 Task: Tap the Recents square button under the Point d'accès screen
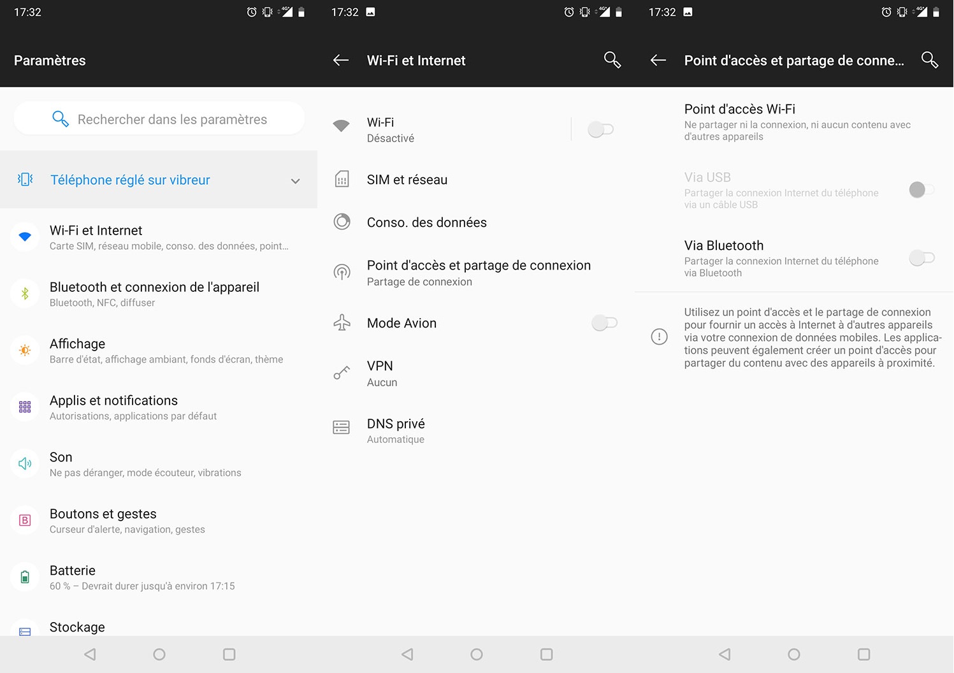coord(864,655)
